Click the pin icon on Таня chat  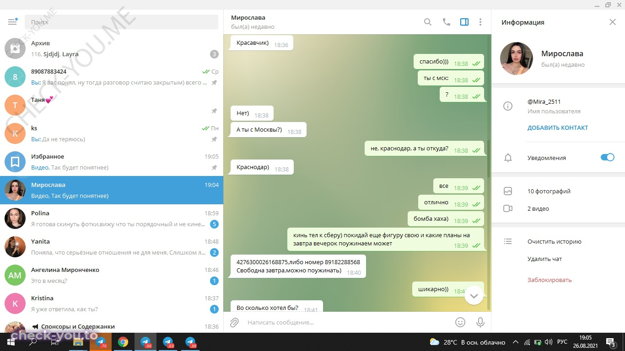point(214,111)
